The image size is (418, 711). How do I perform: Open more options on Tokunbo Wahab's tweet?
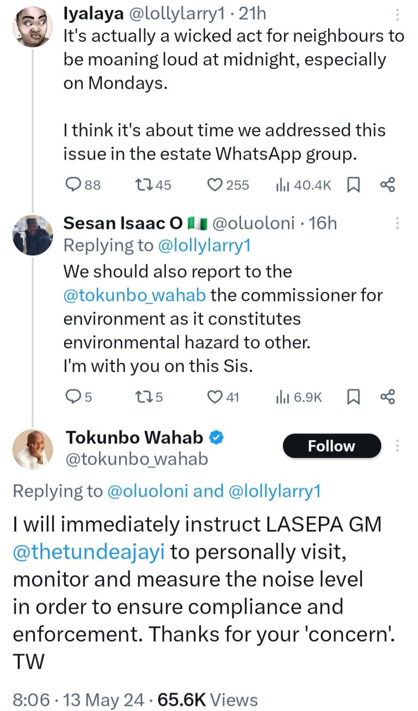tap(397, 446)
